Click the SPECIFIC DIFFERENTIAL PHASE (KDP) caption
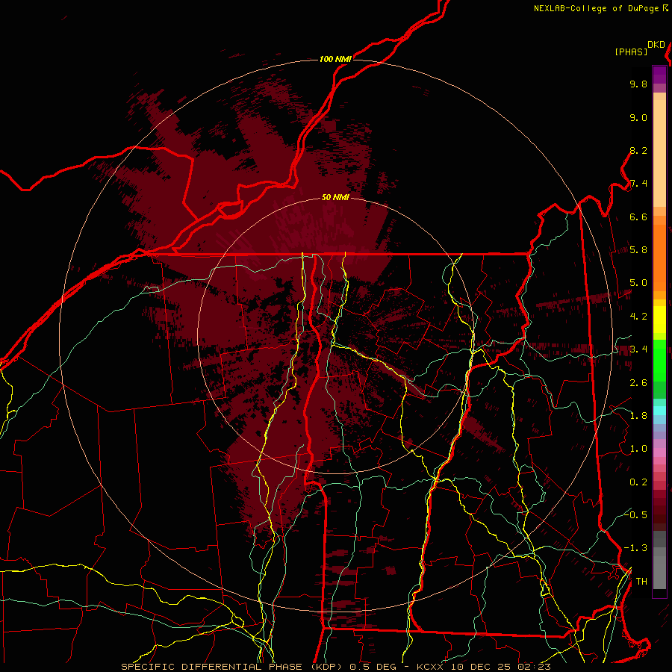The height and width of the screenshot is (672, 672). [x=233, y=667]
